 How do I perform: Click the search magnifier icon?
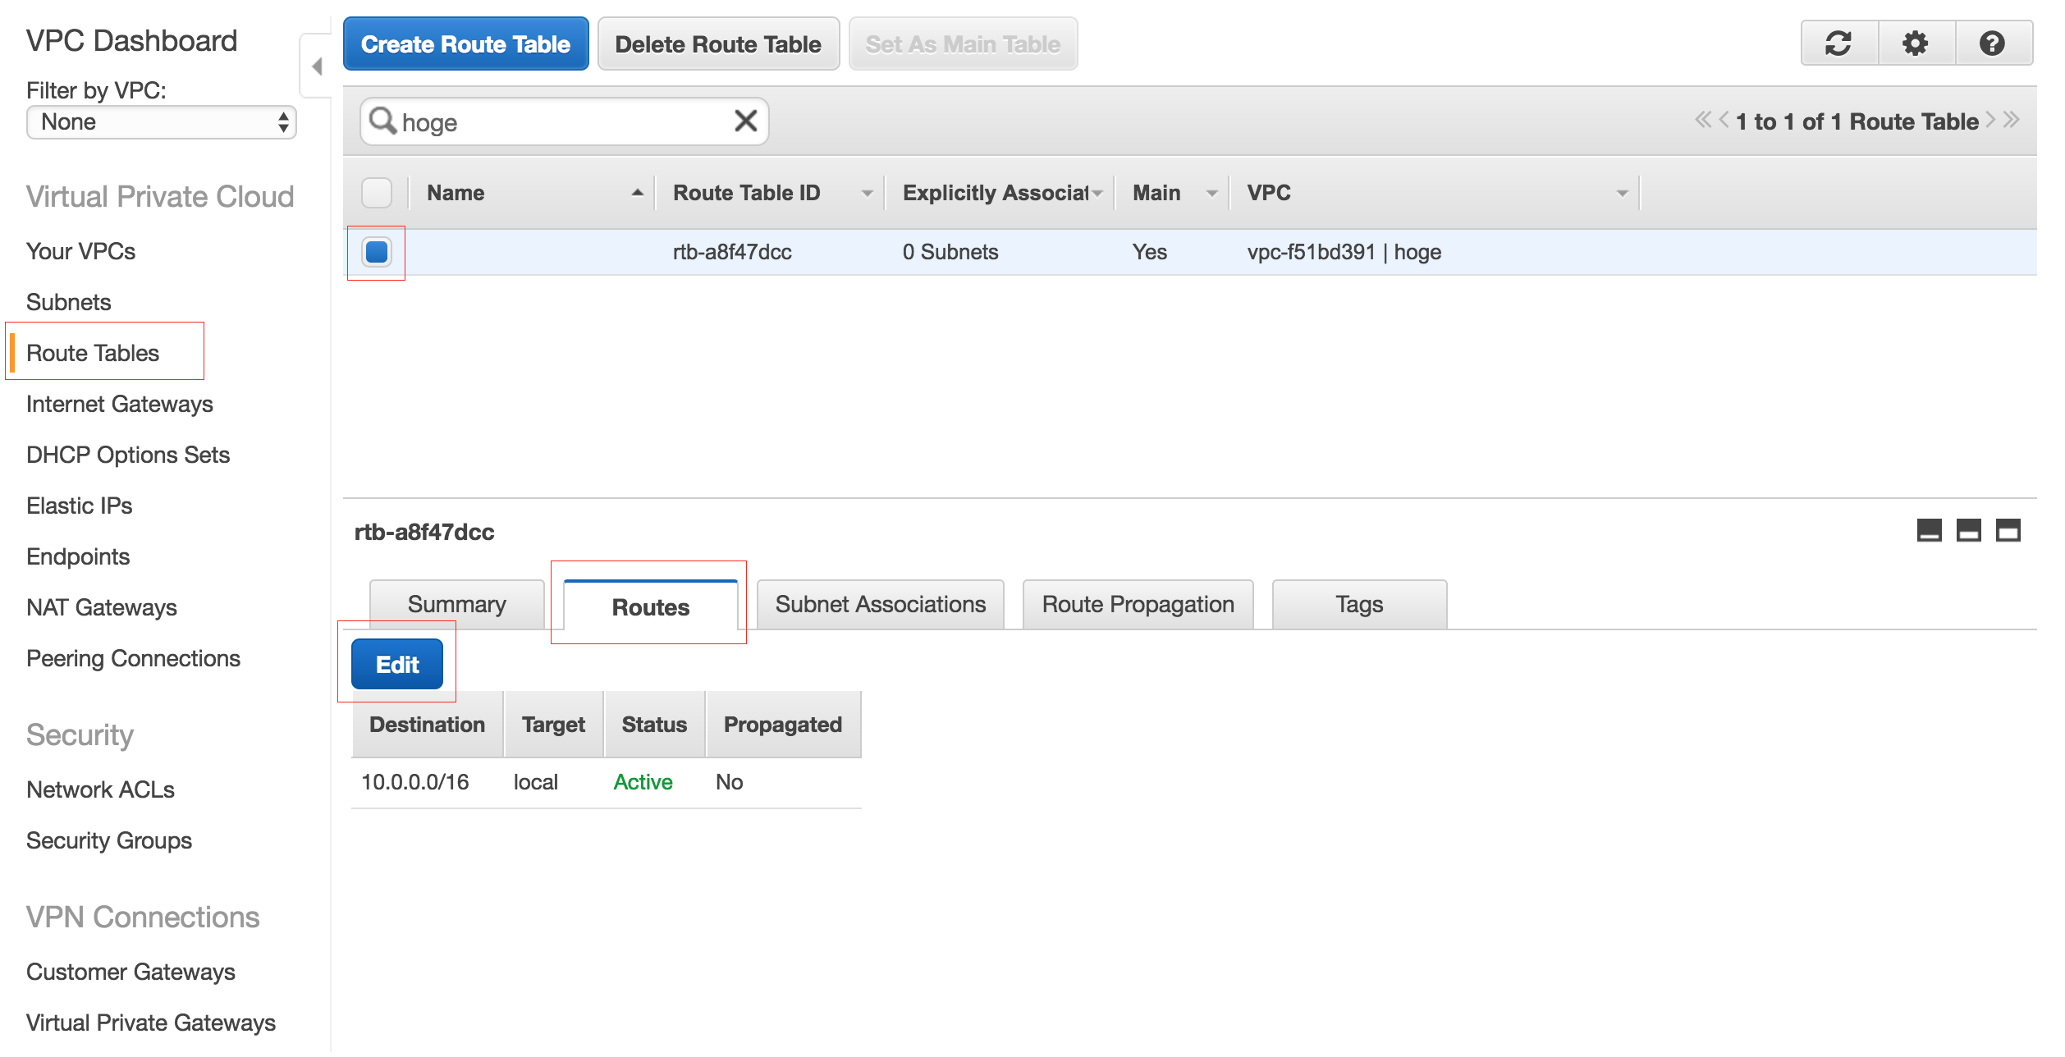[382, 121]
